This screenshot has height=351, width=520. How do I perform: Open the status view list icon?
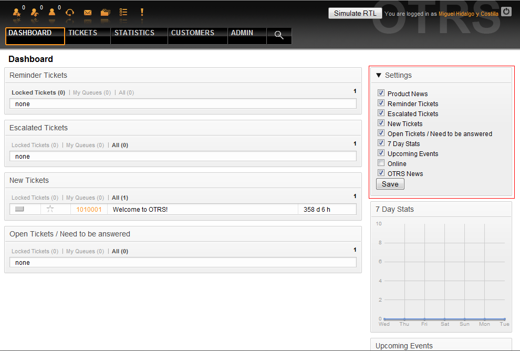123,12
